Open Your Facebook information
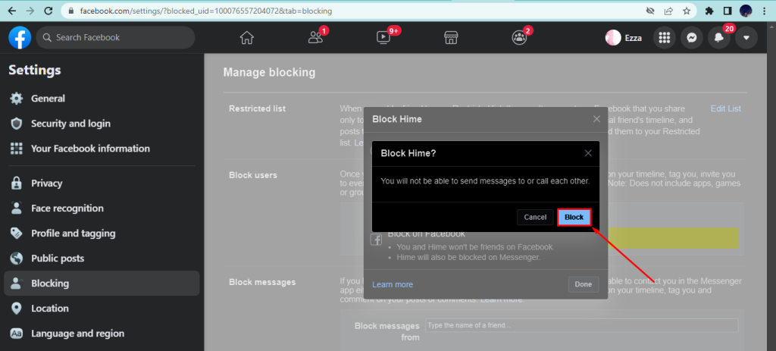 pos(102,149)
